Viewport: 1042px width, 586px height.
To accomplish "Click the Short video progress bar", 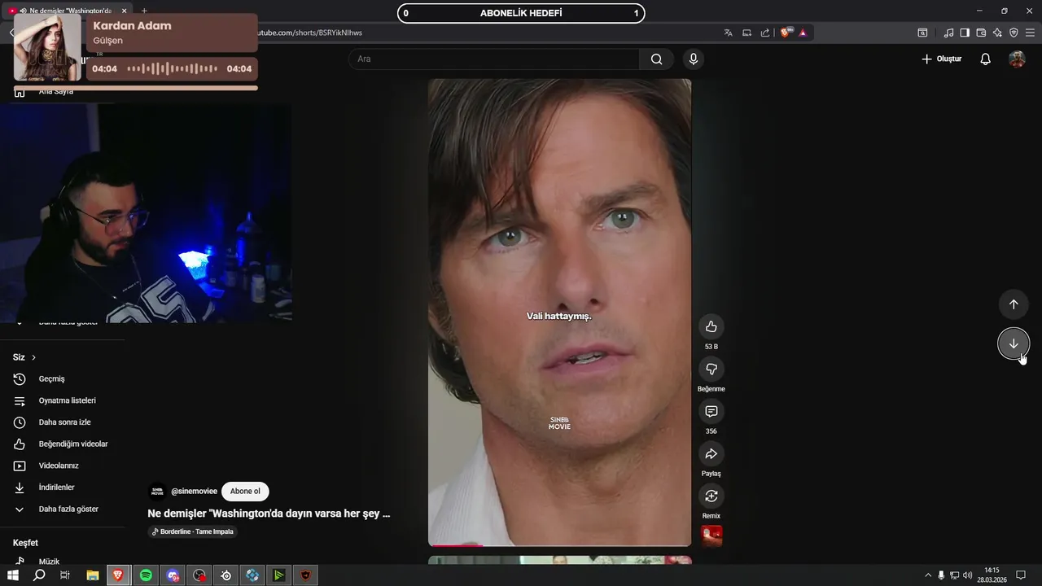I will [x=559, y=545].
